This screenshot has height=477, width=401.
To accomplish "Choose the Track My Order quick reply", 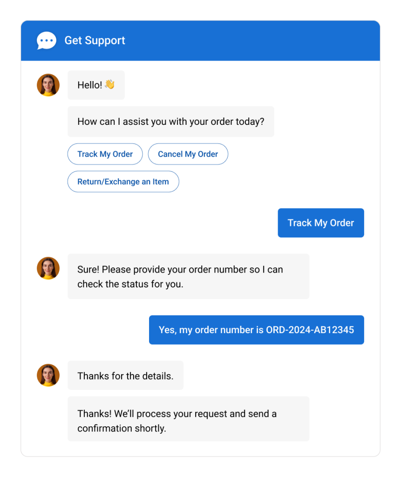I will point(105,154).
